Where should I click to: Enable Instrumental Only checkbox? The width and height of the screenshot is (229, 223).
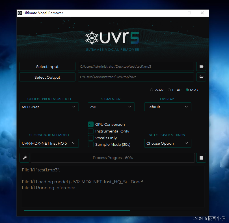point(91,131)
